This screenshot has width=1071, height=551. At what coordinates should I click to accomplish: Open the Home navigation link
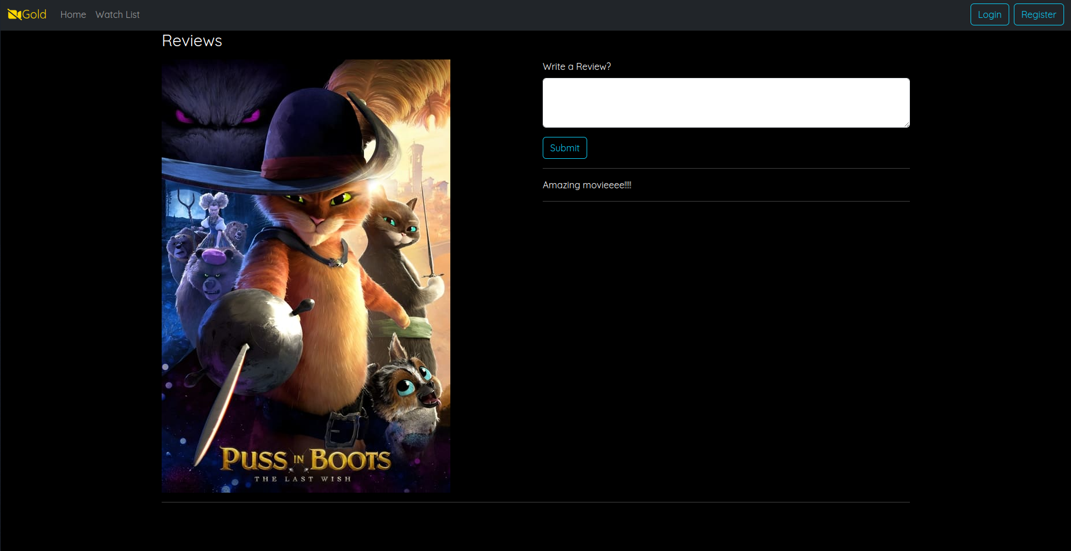[73, 14]
